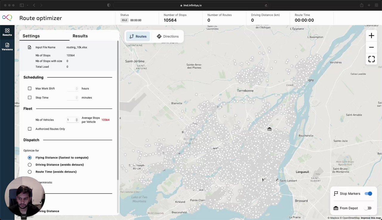Click the Blainville label on the map
Viewport: 382px width, 220px height.
point(177,103)
